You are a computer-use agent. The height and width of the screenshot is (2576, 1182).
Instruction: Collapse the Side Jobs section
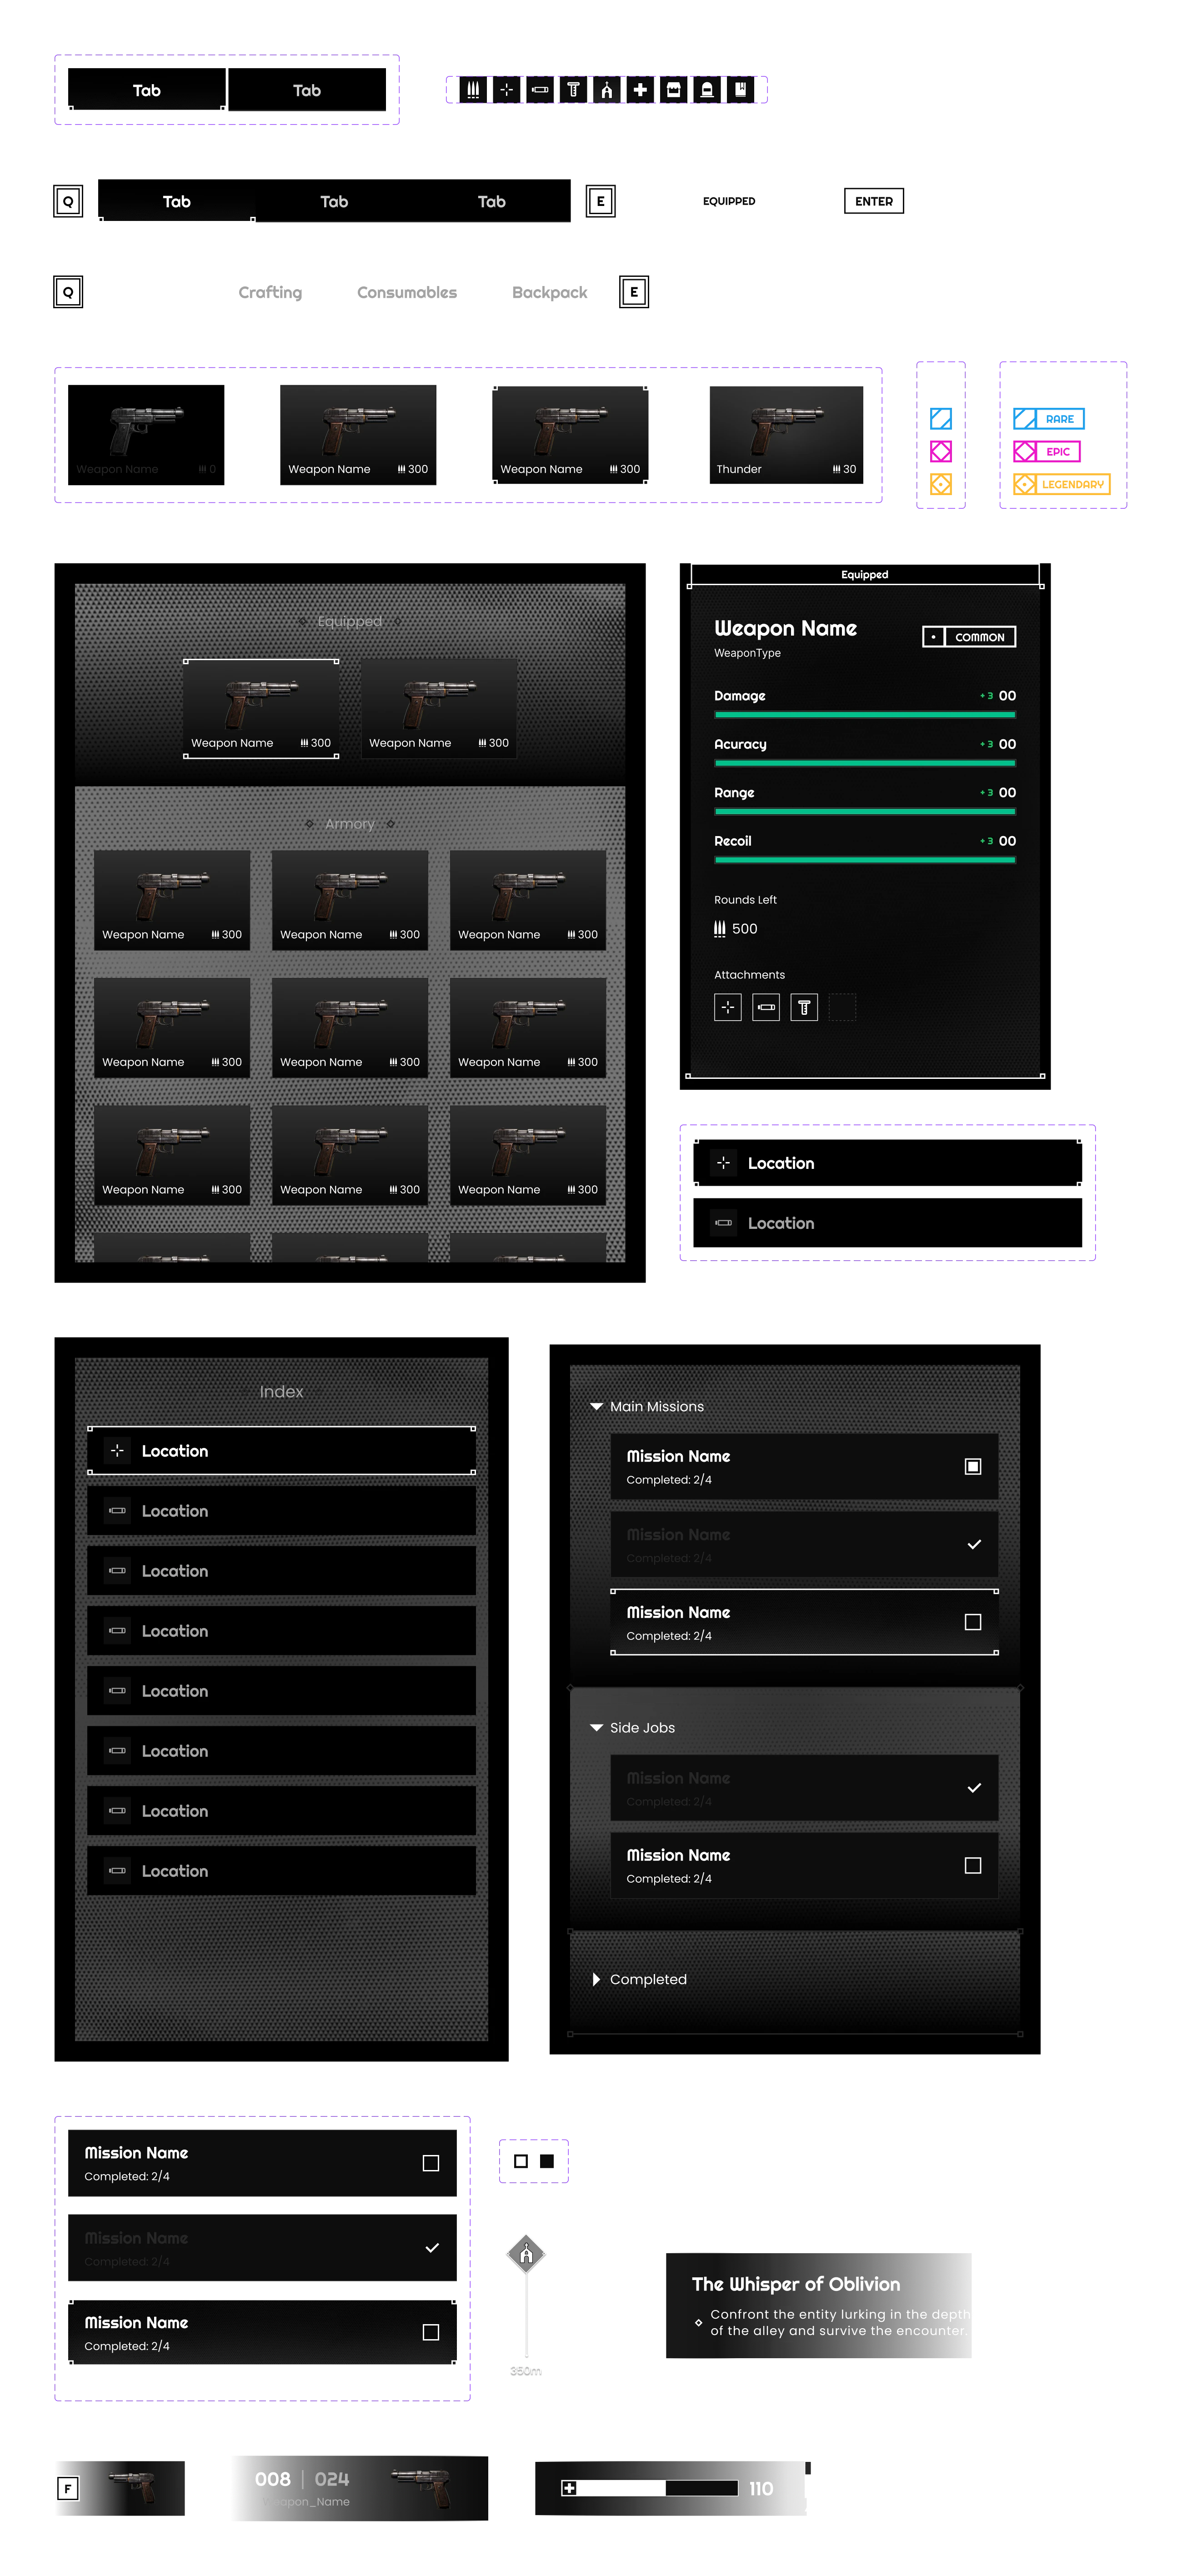click(x=597, y=1727)
